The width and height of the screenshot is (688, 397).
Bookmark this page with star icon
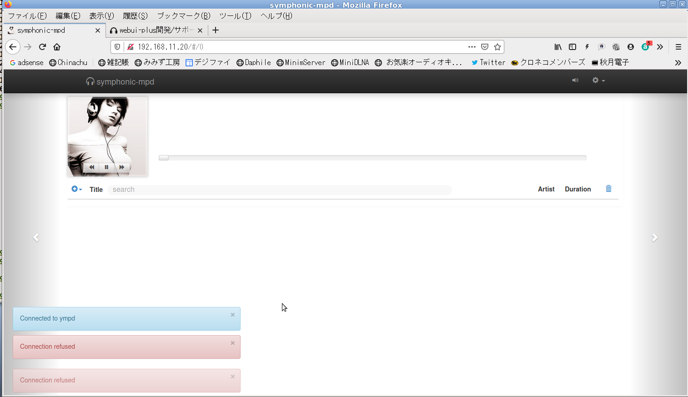click(x=497, y=47)
